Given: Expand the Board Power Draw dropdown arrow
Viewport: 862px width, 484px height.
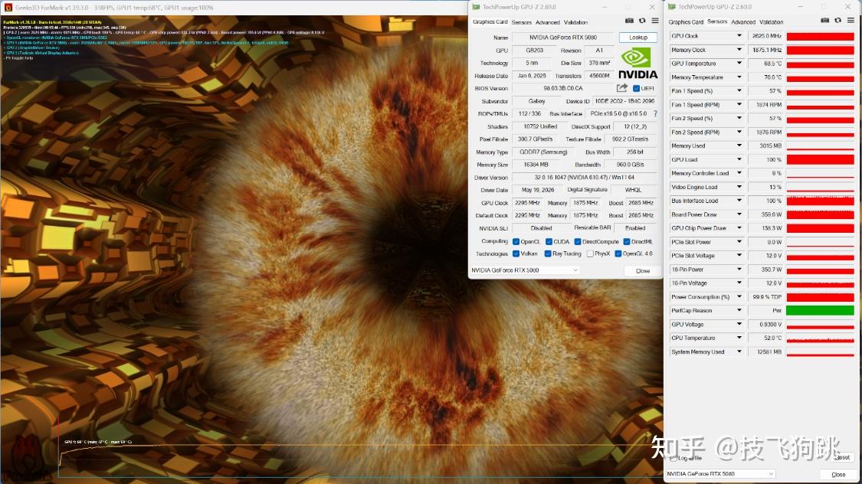Looking at the screenshot, I should pyautogui.click(x=739, y=214).
